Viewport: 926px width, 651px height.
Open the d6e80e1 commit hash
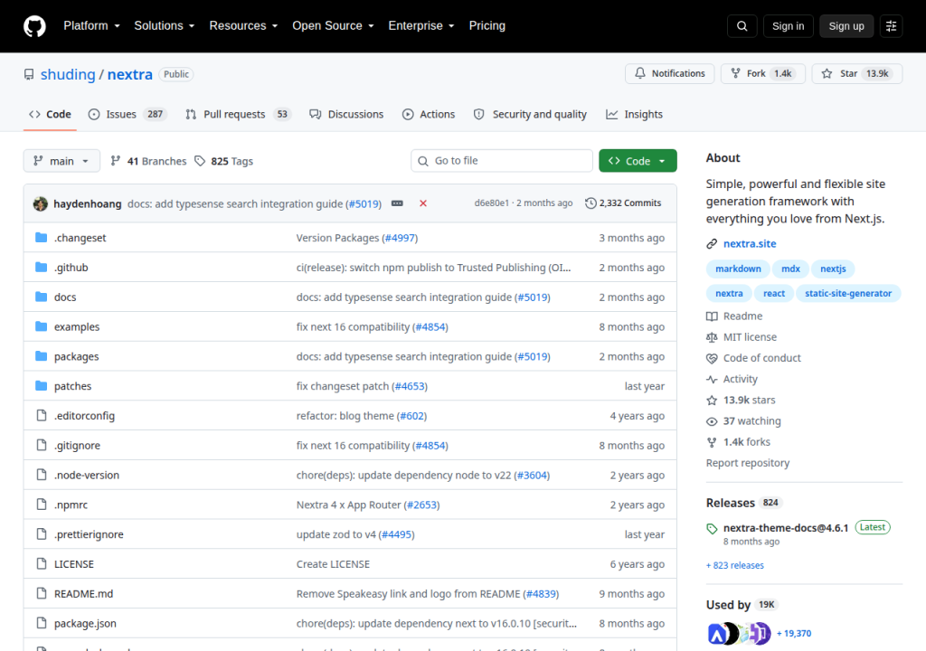[491, 203]
